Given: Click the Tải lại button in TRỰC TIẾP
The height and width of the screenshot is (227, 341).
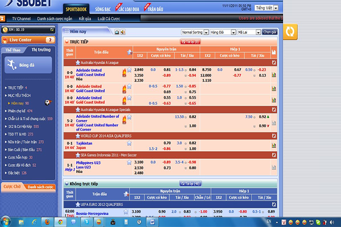Looking at the screenshot, I should click(190, 41).
